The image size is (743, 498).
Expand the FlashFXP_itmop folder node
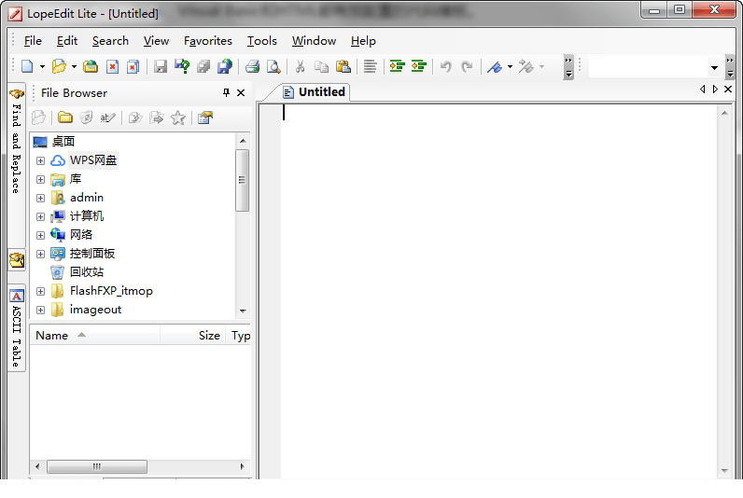[x=40, y=291]
